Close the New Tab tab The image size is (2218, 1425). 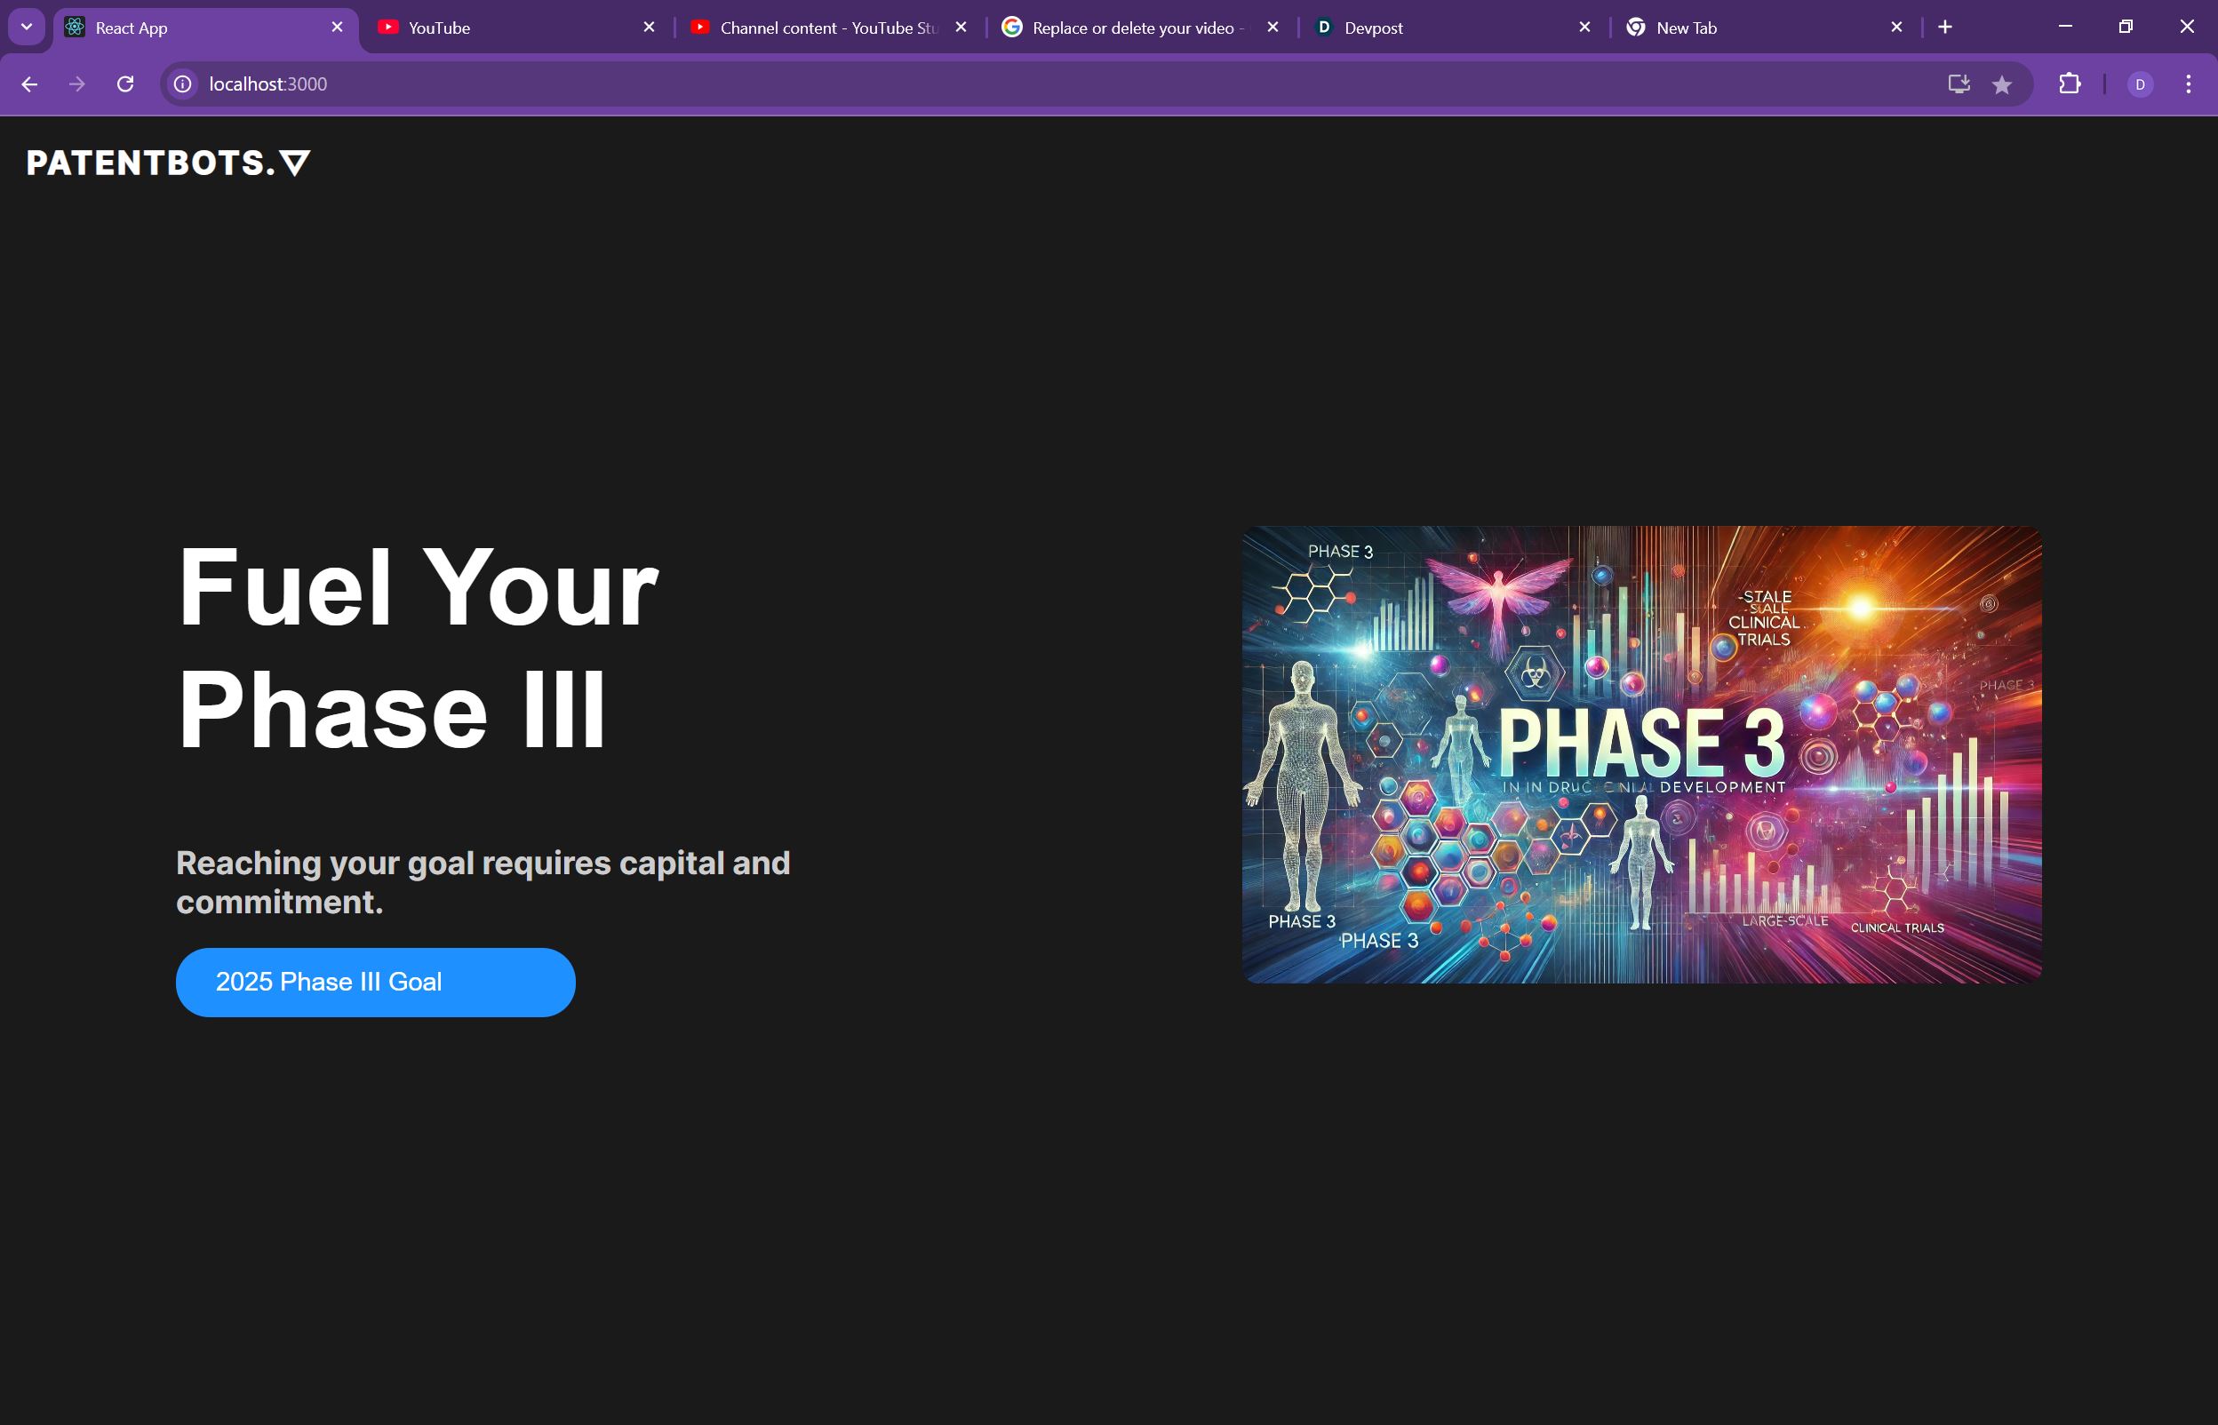click(x=1896, y=28)
